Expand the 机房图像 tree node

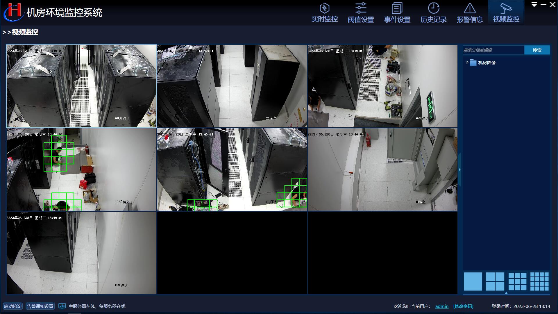click(x=467, y=63)
